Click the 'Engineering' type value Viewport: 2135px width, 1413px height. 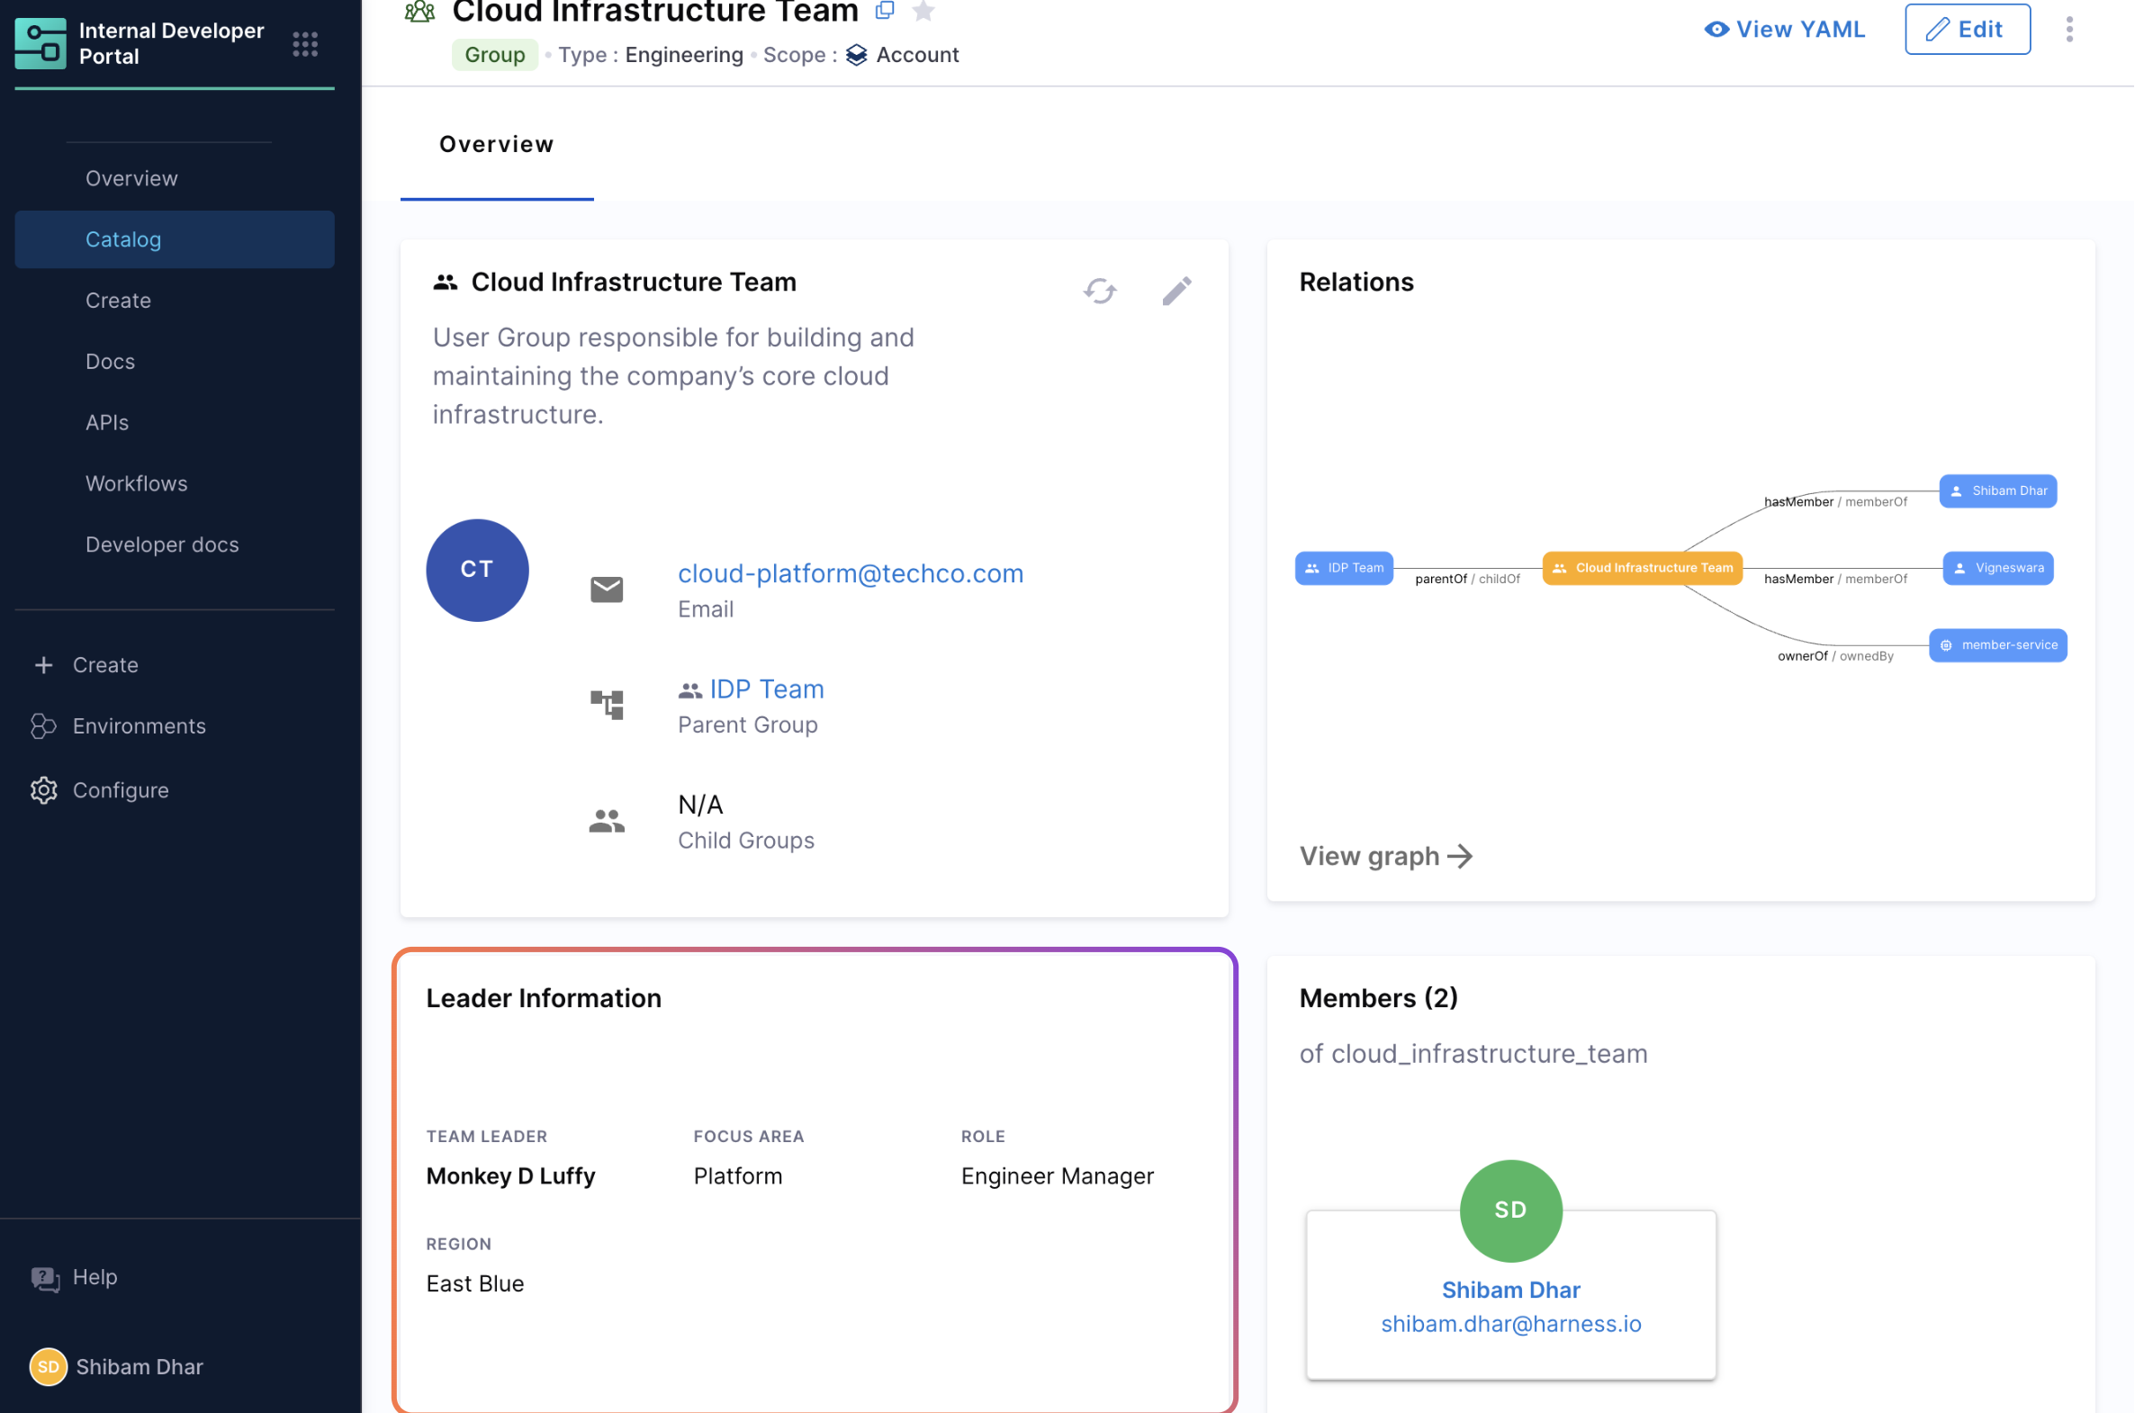(684, 55)
